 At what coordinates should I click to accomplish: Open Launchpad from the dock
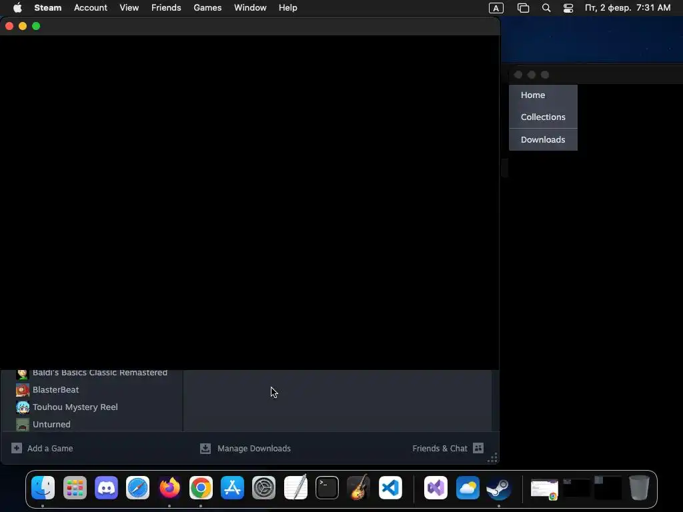75,487
